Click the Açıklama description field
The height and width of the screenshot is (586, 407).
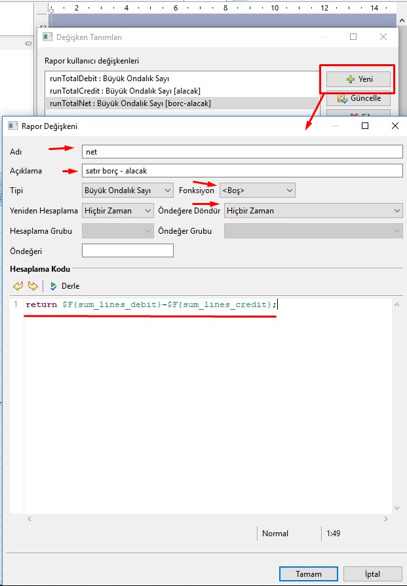pyautogui.click(x=241, y=171)
